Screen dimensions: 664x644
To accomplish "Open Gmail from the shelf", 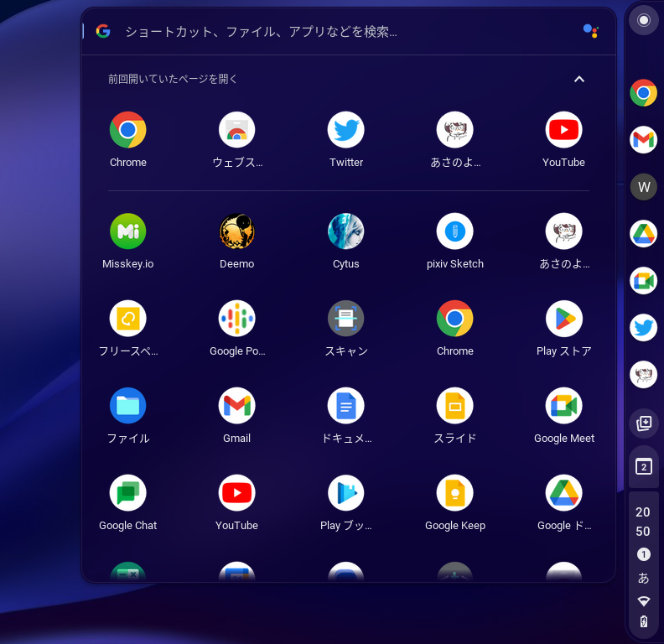I will [x=643, y=140].
